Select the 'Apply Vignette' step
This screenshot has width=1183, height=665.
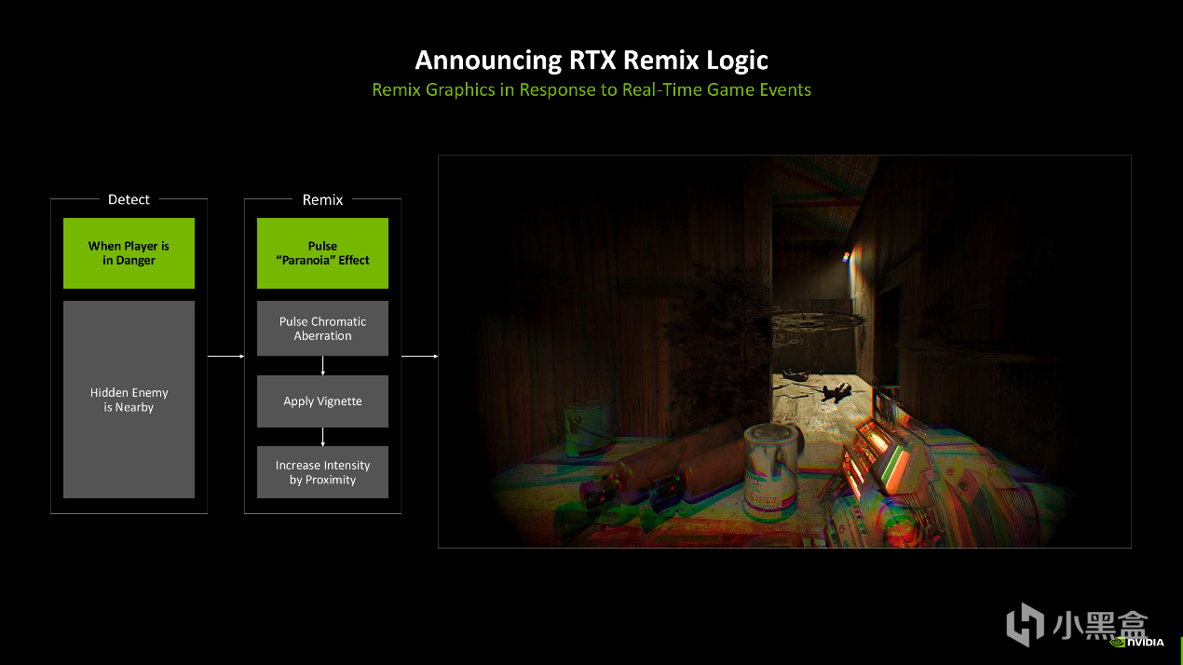click(x=322, y=401)
